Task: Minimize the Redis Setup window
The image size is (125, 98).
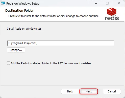Action: [x=96, y=4]
